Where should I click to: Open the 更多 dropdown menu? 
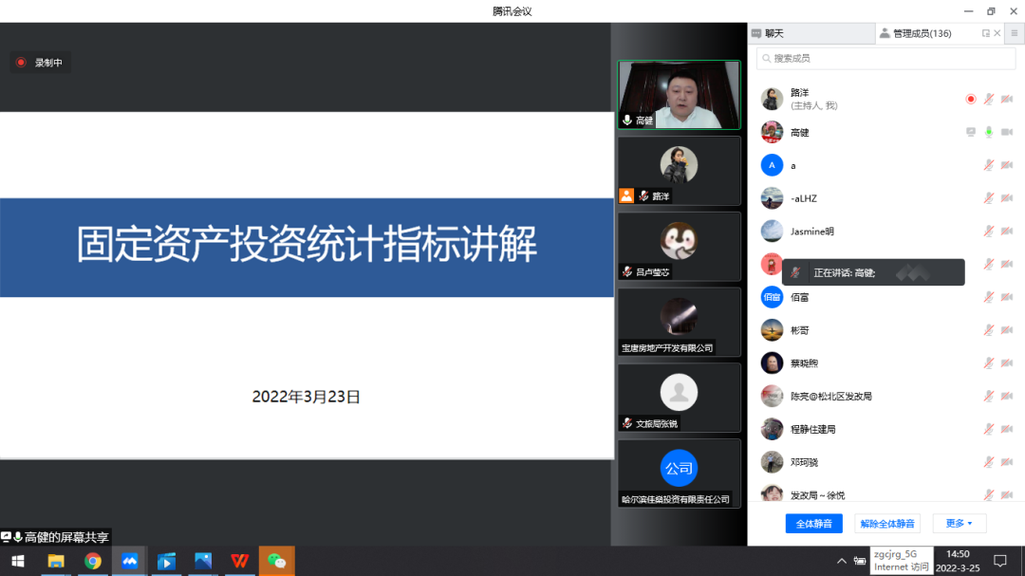(x=960, y=523)
